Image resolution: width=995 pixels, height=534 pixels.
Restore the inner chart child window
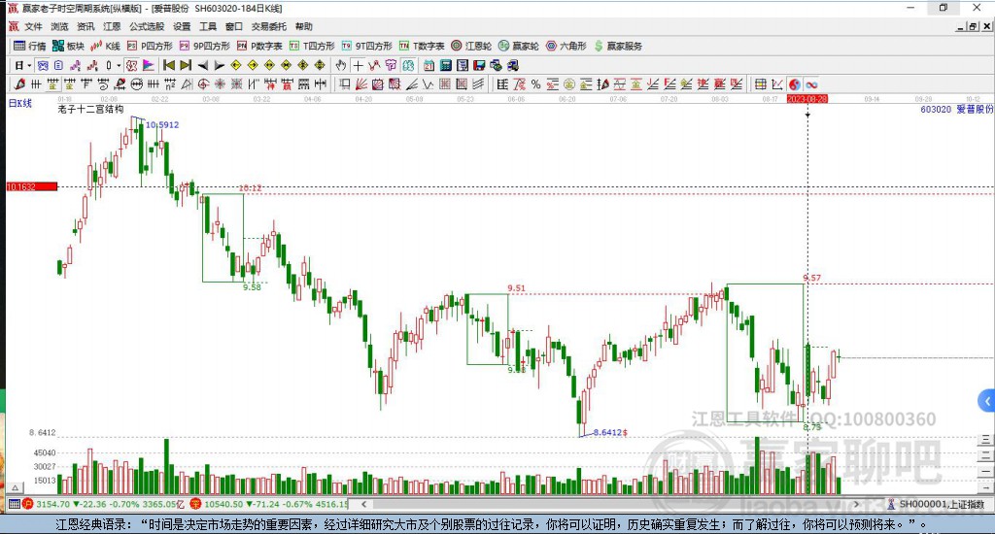click(x=973, y=26)
